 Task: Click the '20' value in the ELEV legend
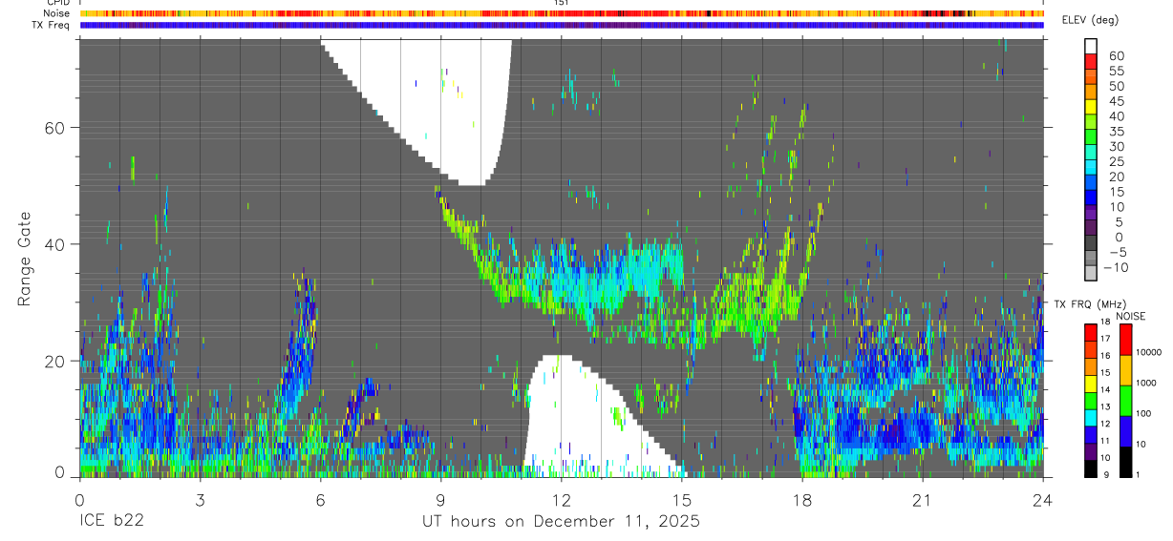tap(1116, 177)
